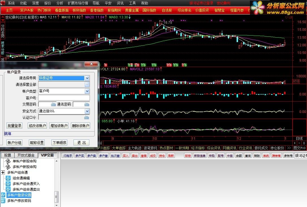
Task: Click the down arrow of the tree scrollbar
Action: (57, 205)
